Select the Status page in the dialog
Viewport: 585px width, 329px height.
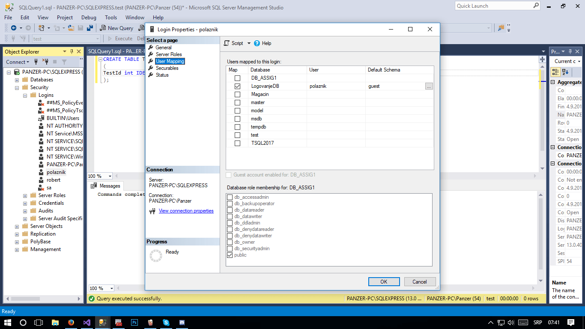pyautogui.click(x=162, y=75)
